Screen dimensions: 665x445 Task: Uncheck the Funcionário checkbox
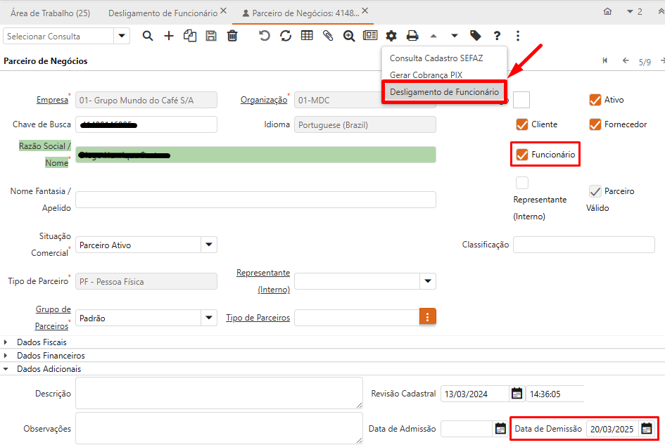522,154
